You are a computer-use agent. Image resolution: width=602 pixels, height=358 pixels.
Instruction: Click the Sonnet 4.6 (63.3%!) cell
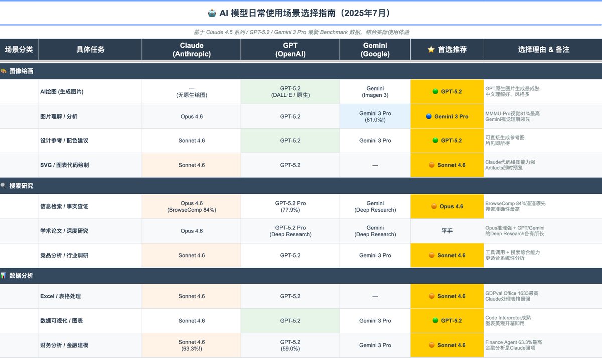192,345
